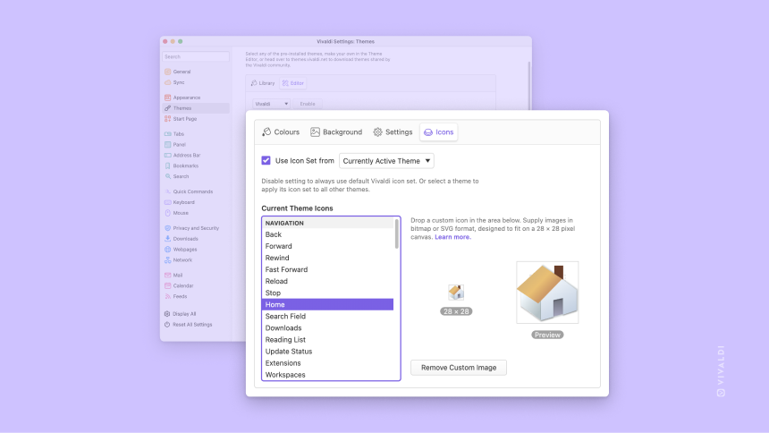The width and height of the screenshot is (769, 433).
Task: Select Update Status in the icon list
Action: (x=327, y=352)
